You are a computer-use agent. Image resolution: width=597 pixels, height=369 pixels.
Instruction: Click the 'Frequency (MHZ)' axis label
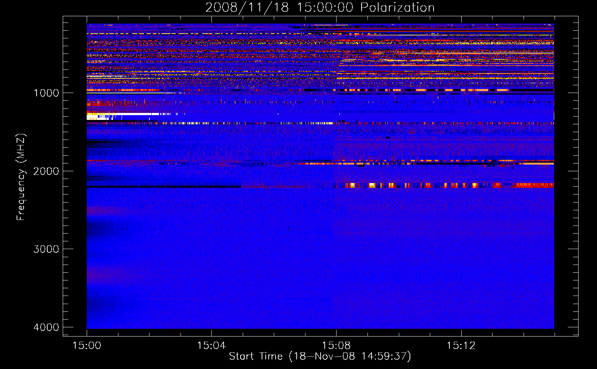click(x=21, y=177)
